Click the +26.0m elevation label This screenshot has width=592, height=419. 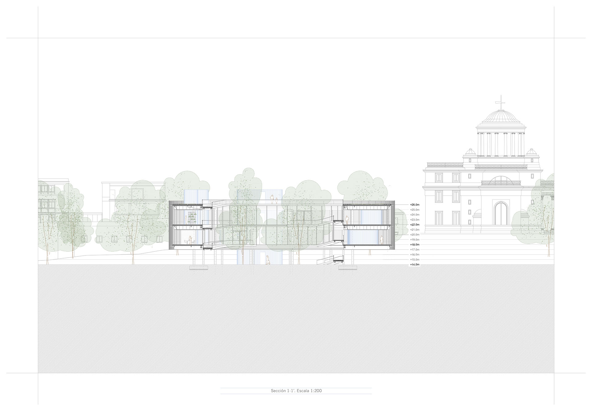(415, 205)
